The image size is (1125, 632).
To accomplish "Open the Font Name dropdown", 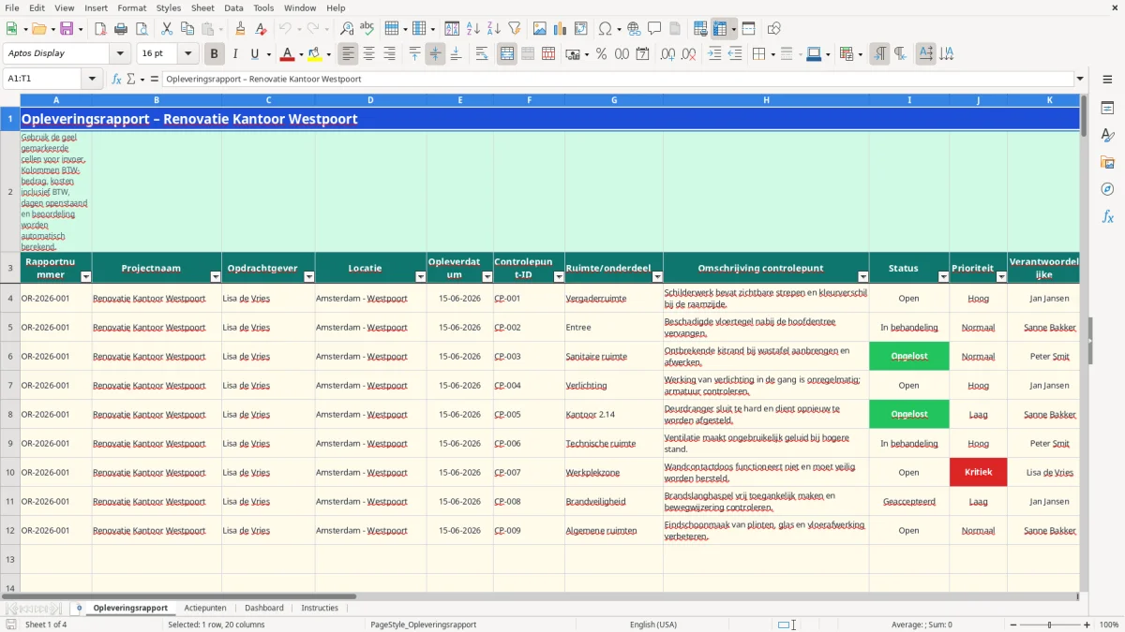I will [x=120, y=54].
